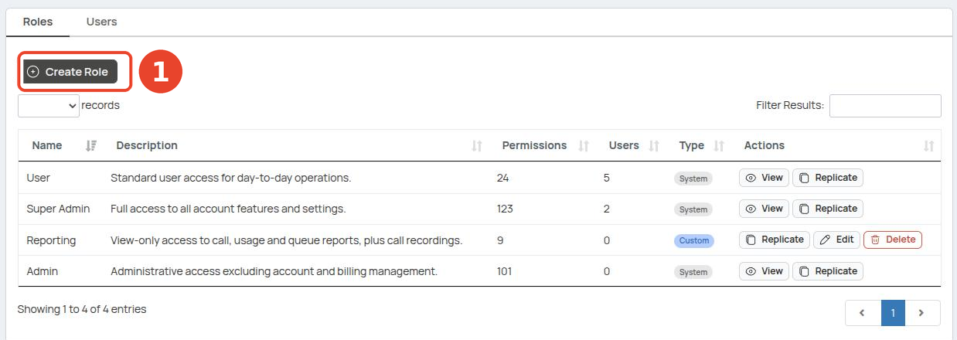Click the Admin name cell
The height and width of the screenshot is (340, 957).
point(42,271)
